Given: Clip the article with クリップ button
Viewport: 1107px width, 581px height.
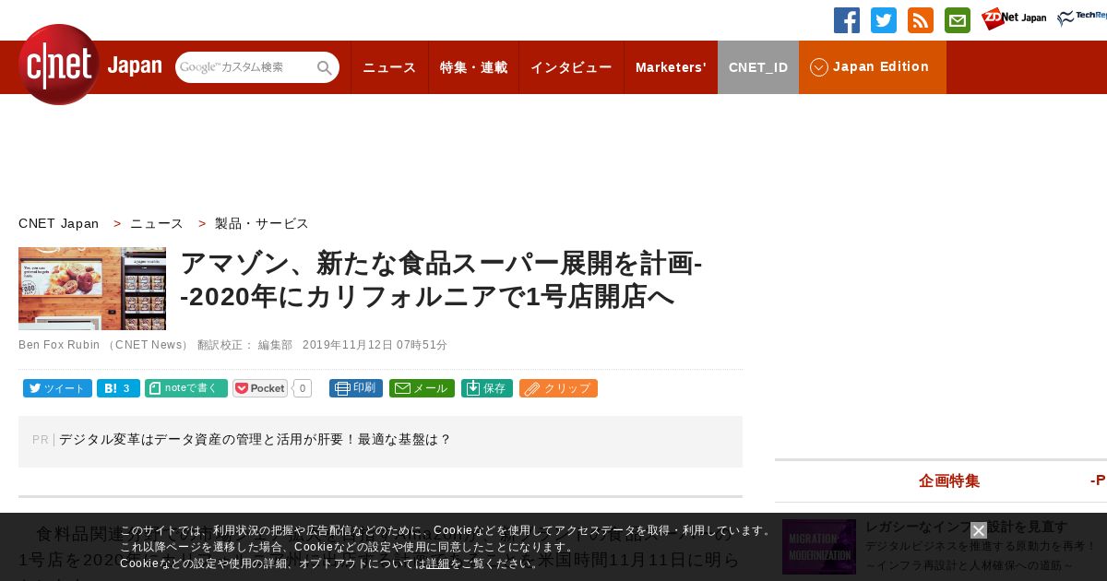Looking at the screenshot, I should tap(558, 388).
